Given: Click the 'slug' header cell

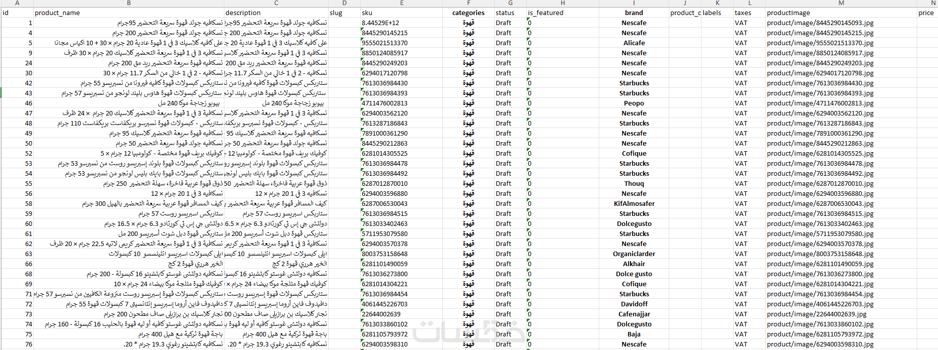Looking at the screenshot, I should [x=344, y=13].
